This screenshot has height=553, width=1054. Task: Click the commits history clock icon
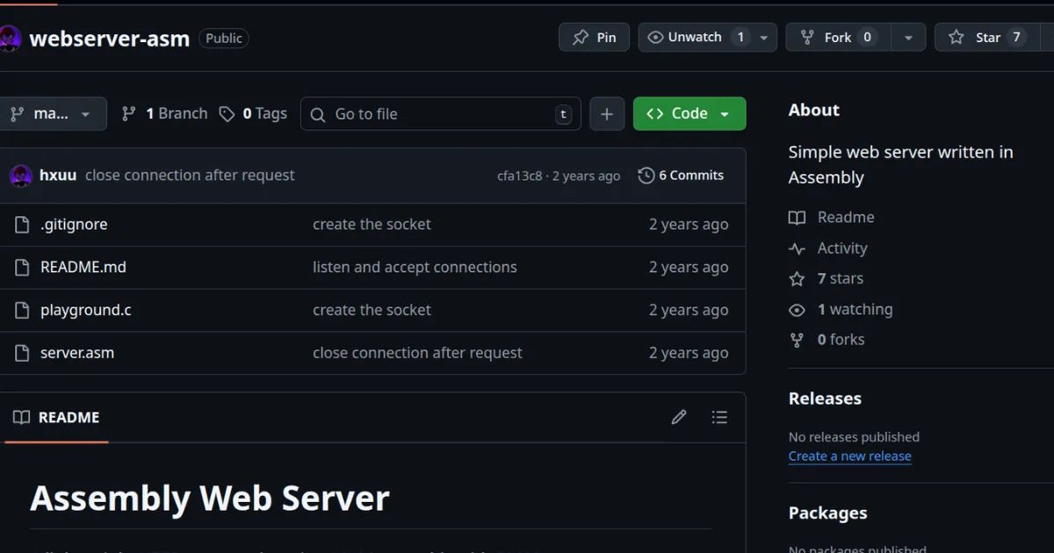point(646,176)
